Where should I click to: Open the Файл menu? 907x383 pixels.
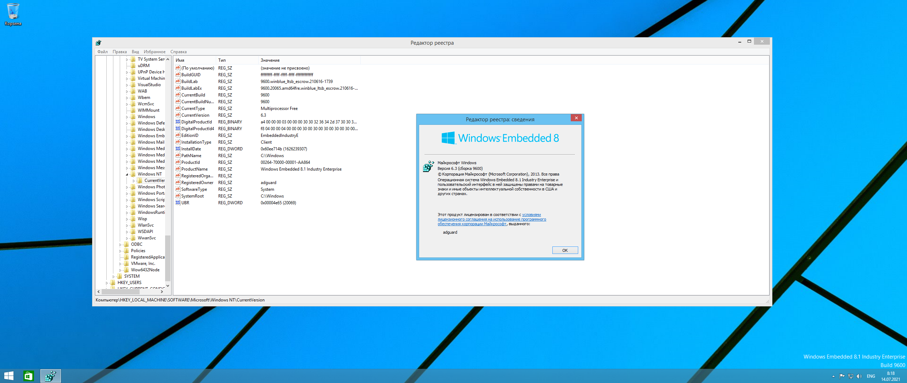102,52
